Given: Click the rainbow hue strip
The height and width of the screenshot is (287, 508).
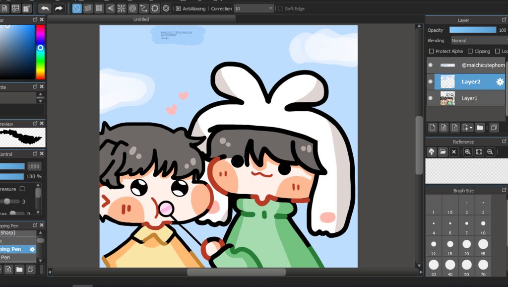Looking at the screenshot, I should (40, 52).
